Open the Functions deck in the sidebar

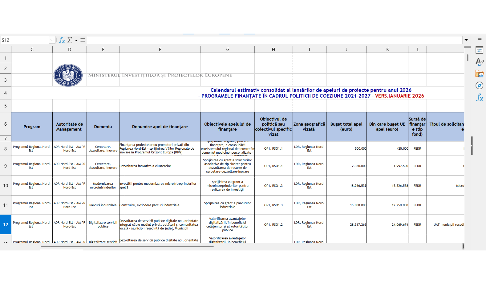pos(479,98)
